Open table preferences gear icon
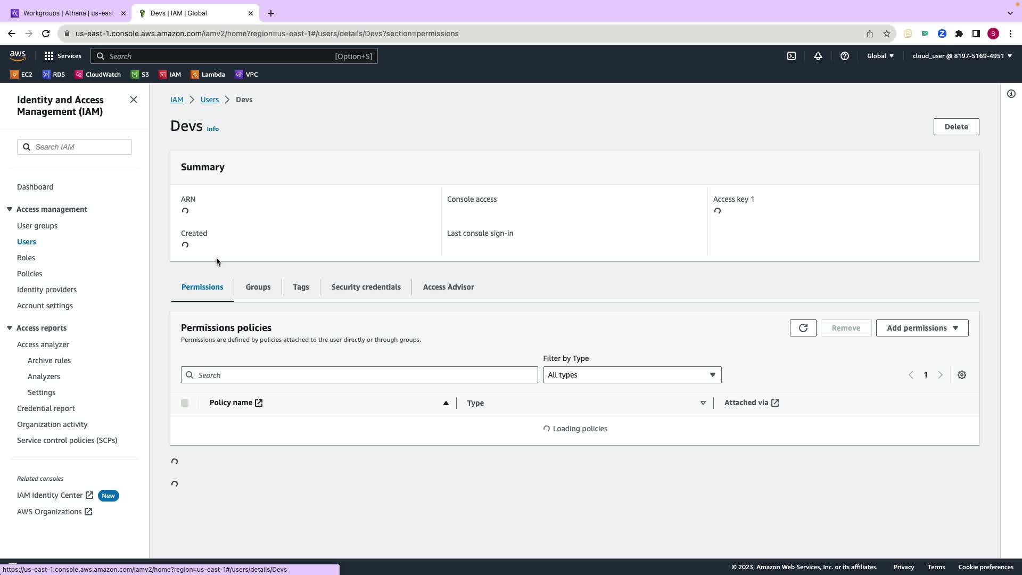This screenshot has width=1022, height=575. click(x=962, y=375)
